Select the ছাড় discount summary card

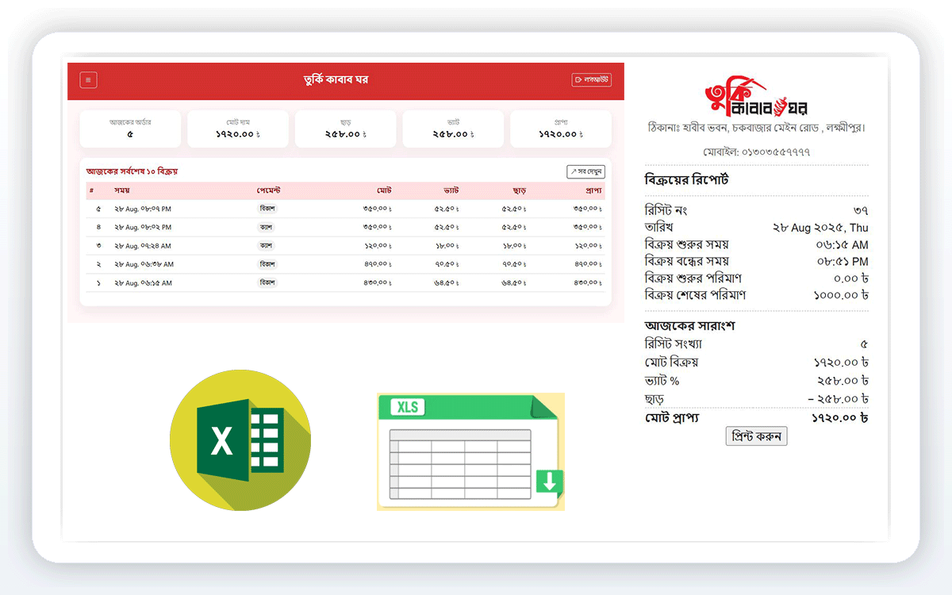pyautogui.click(x=346, y=129)
